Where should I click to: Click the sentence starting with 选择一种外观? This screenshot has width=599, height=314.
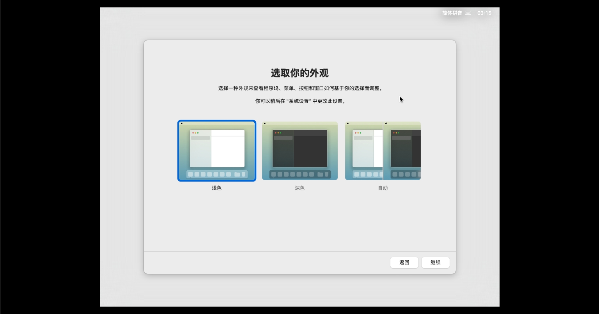300,88
